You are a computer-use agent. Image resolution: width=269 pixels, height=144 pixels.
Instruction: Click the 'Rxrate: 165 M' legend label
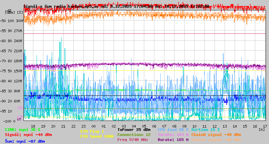173,140
